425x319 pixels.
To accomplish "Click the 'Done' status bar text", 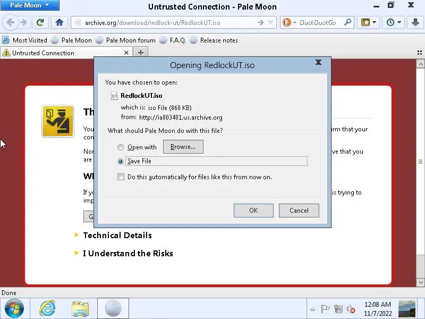I will (x=9, y=293).
